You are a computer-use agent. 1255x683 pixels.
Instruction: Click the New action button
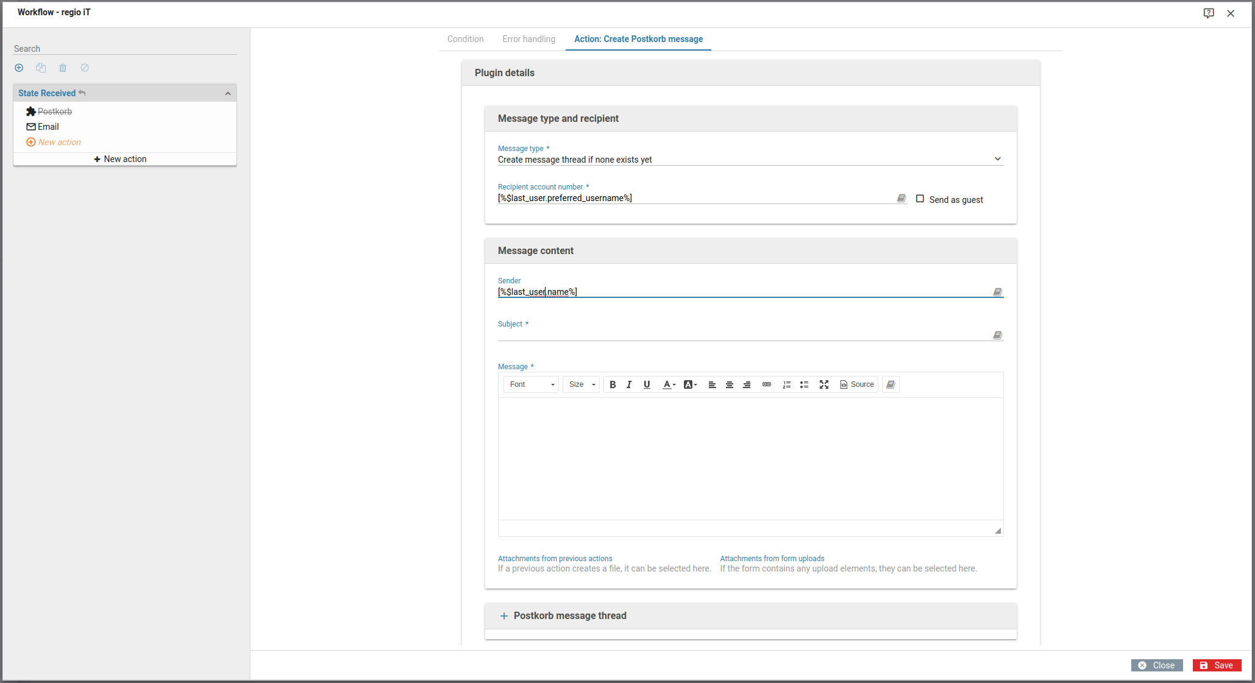pyautogui.click(x=120, y=159)
